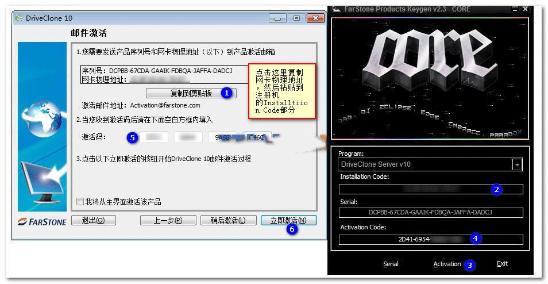Click the Activation@farstone.com email address

click(165, 105)
